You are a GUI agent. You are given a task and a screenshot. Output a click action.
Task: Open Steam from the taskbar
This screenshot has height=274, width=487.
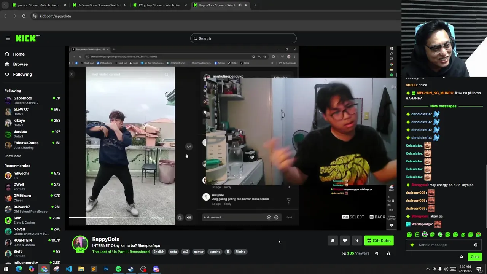click(x=131, y=269)
